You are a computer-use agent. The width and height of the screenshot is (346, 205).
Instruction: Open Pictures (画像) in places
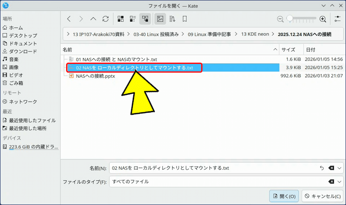[10, 67]
